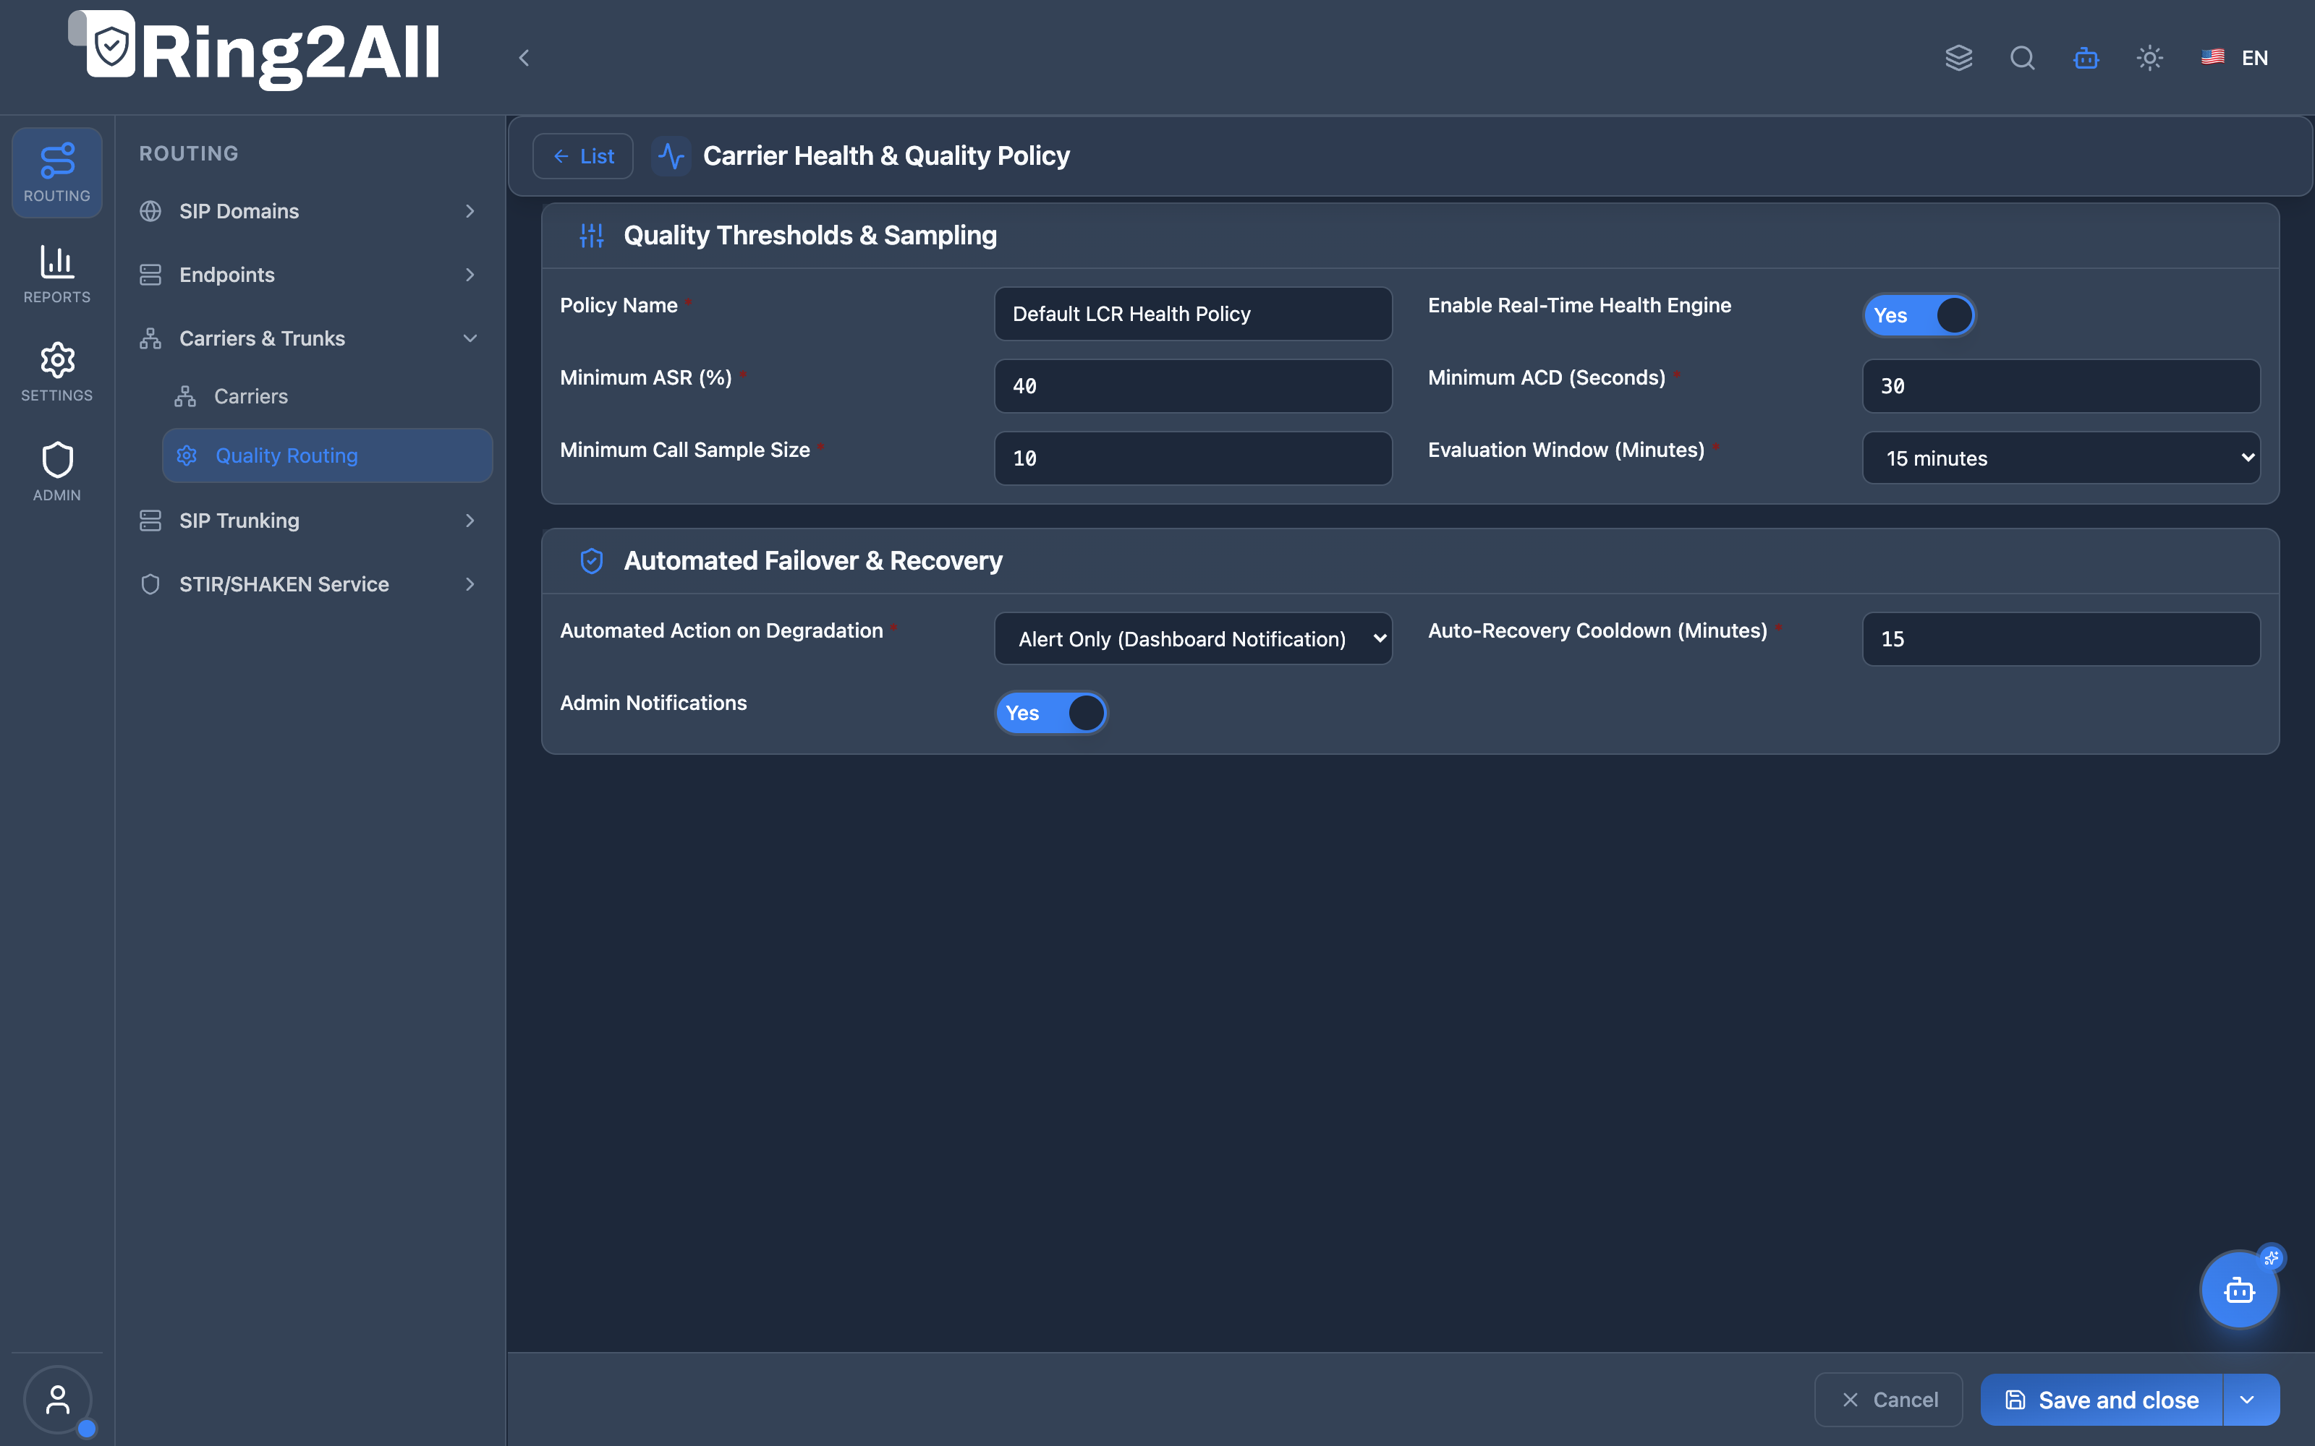
Task: Click the Minimum Call Sample Size field
Action: [x=1193, y=458]
